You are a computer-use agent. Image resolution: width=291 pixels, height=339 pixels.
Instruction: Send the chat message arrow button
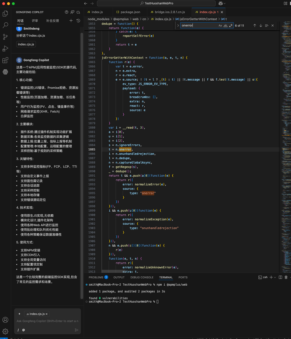[x=77, y=330]
